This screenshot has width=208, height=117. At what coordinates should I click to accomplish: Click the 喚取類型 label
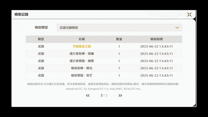point(41,27)
